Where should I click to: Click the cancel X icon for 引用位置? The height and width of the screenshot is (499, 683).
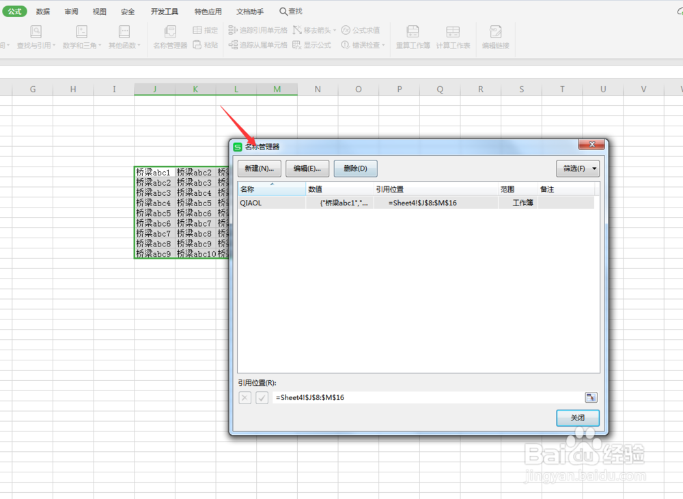tap(245, 397)
